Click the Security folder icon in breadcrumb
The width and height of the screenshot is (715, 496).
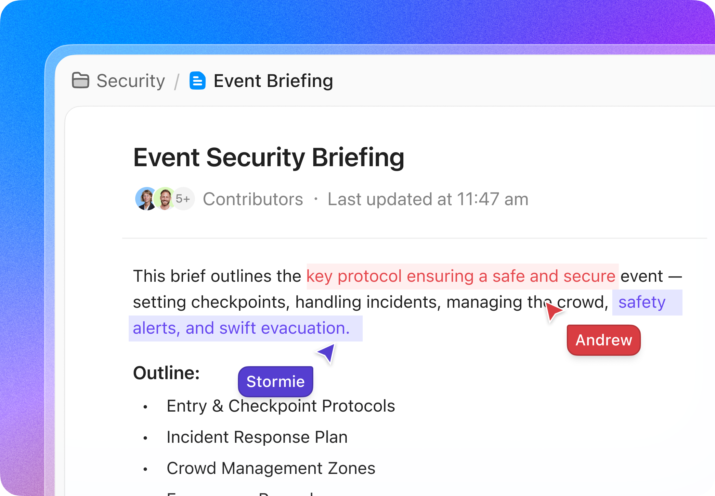(81, 81)
